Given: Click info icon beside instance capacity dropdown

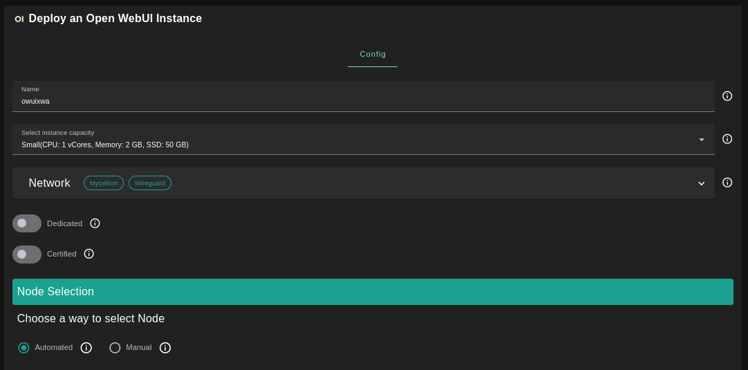Looking at the screenshot, I should tap(727, 139).
